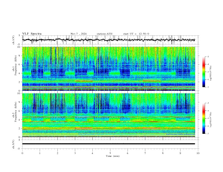
Task: Click the "8" kHz tick on ch.1 spectrogram
Action: click(20, 56)
